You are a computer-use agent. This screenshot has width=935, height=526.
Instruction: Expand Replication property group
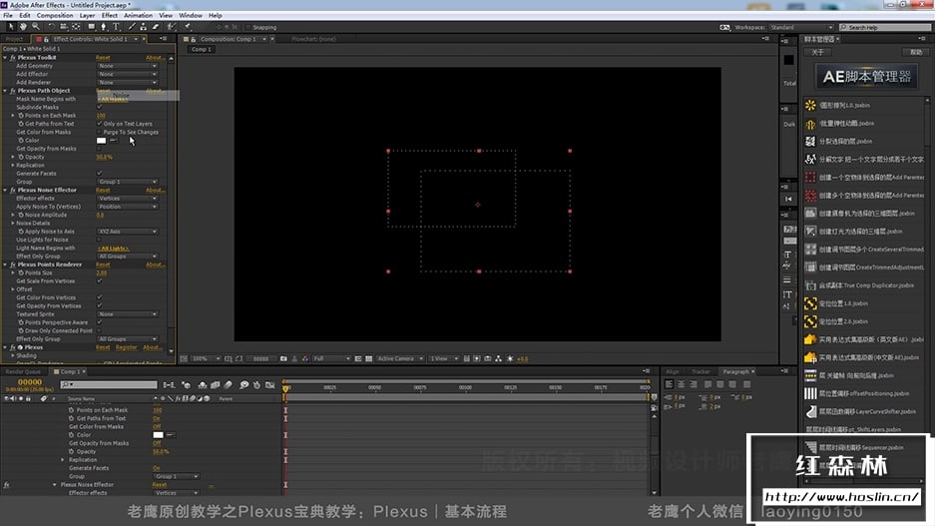[13, 166]
